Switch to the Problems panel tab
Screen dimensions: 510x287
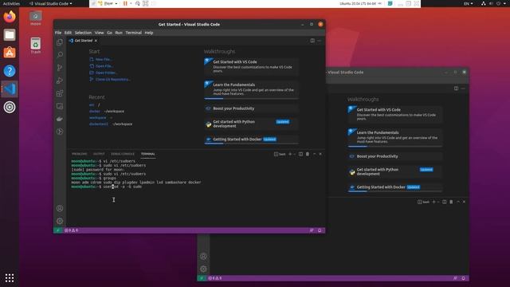[x=80, y=154]
